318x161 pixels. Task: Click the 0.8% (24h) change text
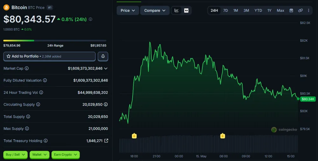click(74, 19)
